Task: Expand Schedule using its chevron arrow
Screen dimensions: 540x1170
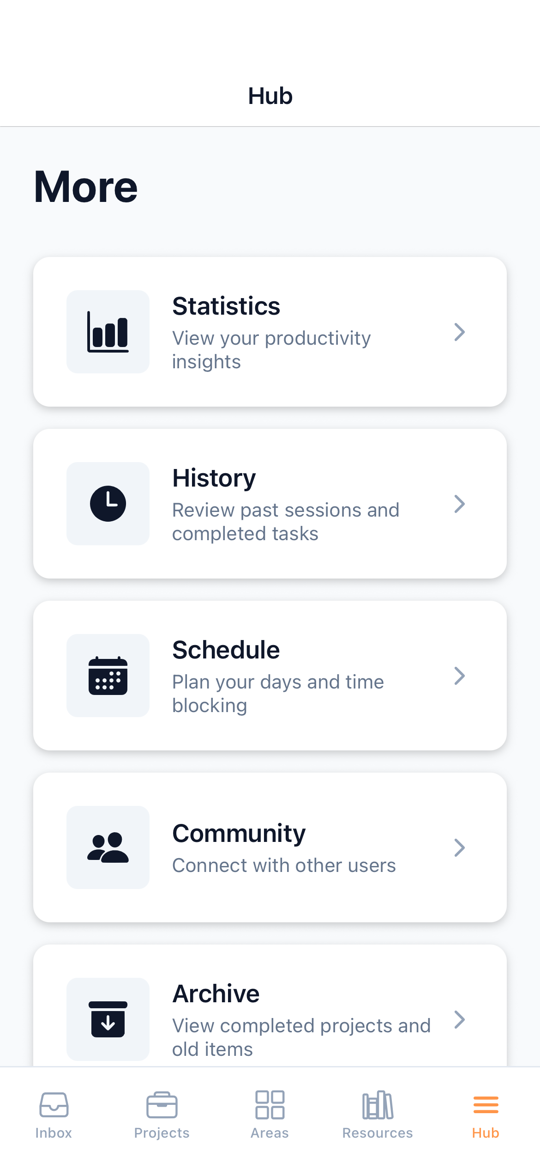Action: (x=459, y=676)
